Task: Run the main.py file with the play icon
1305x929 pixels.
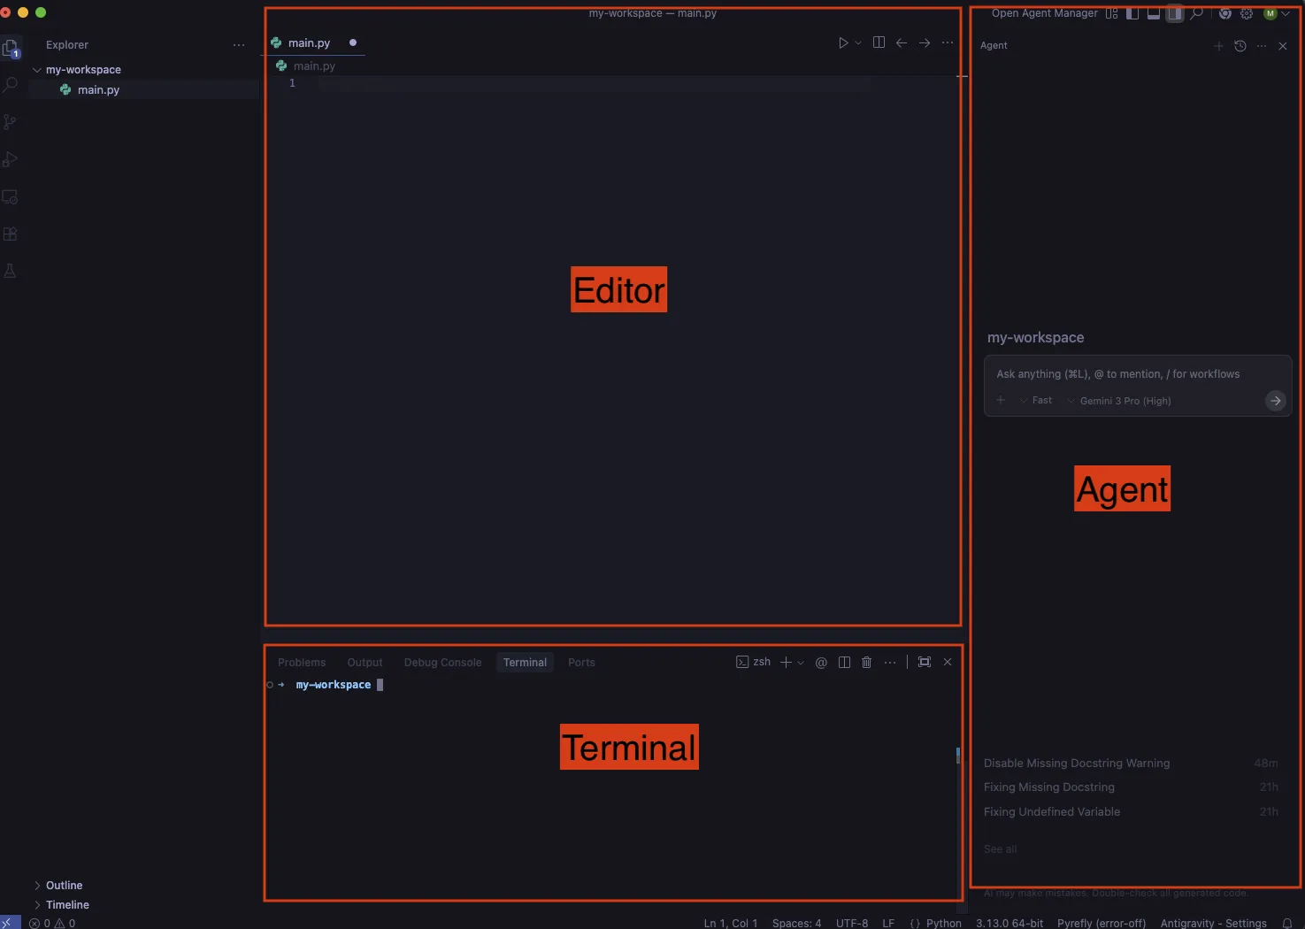Action: tap(842, 42)
